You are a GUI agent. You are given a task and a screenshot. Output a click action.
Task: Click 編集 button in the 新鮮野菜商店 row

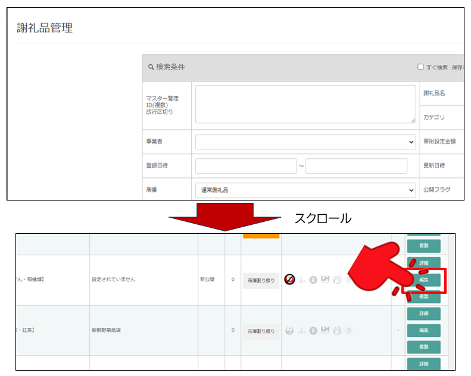[423, 330]
